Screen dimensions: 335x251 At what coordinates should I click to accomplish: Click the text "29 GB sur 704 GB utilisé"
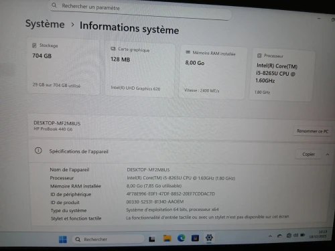[56, 85]
